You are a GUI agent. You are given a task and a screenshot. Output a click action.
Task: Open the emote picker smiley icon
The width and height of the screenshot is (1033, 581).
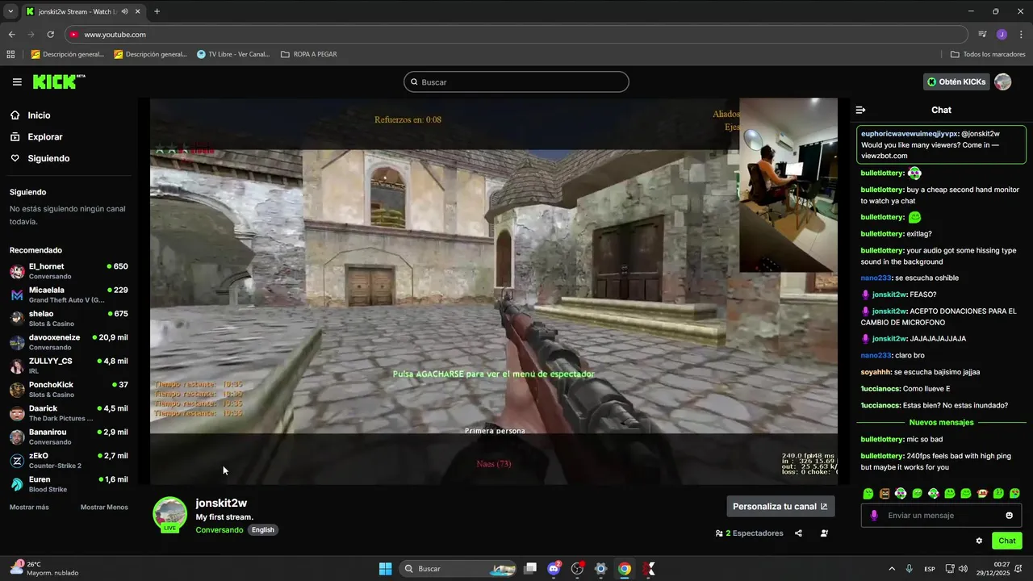1009,516
